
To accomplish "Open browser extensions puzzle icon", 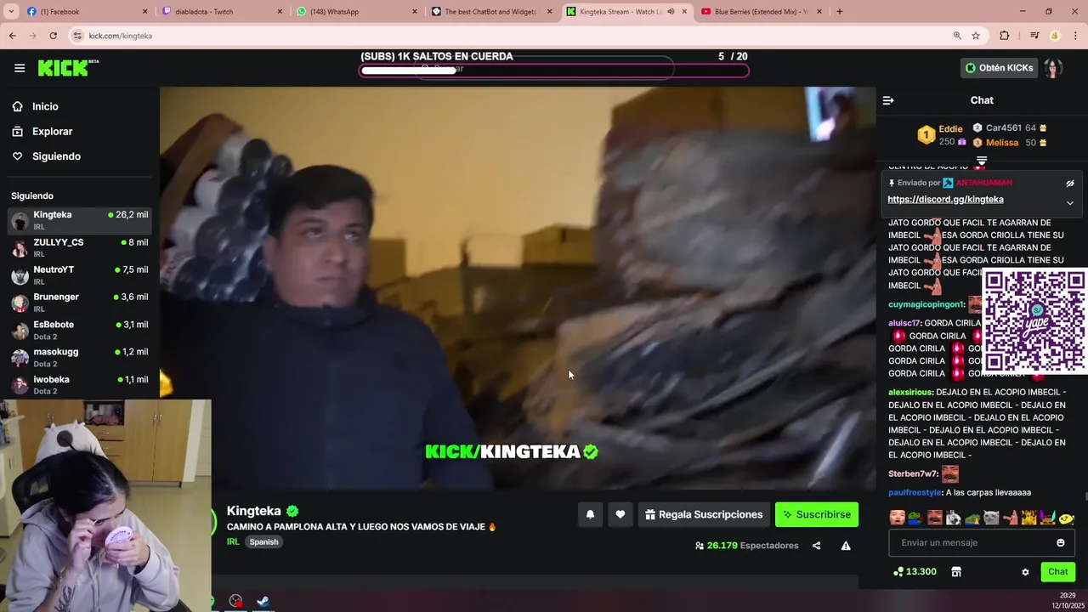I will 1005,36.
